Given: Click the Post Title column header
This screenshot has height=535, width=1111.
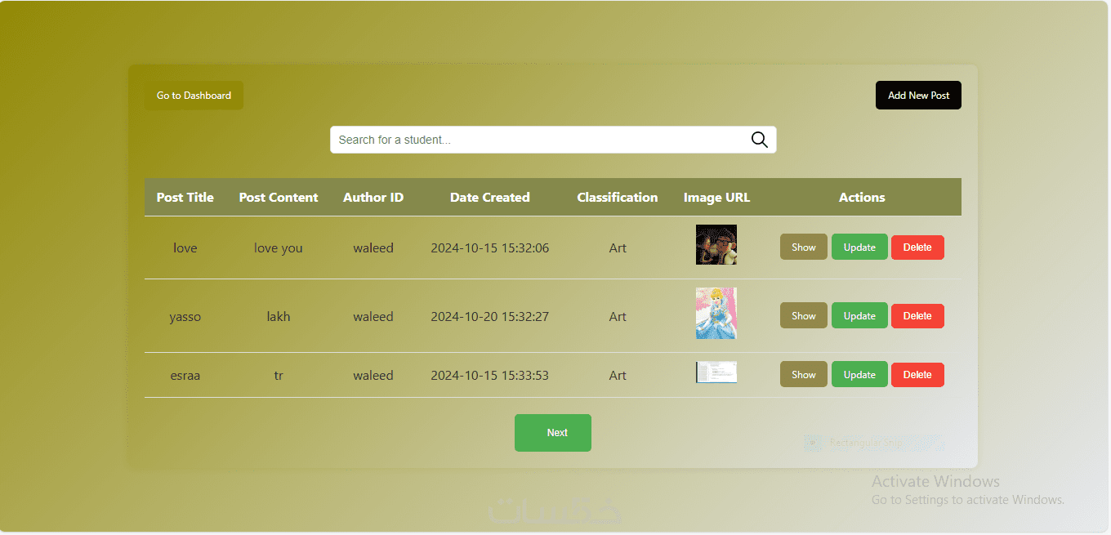Looking at the screenshot, I should [x=185, y=197].
